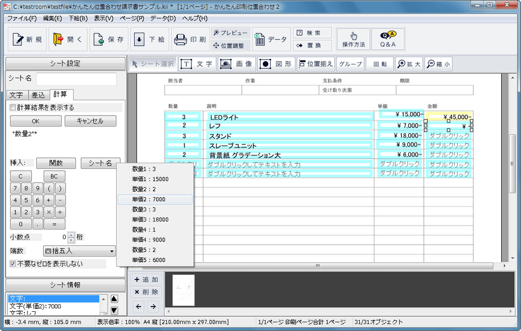Click the キャンセル button
This screenshot has width=521, height=331.
(91, 121)
